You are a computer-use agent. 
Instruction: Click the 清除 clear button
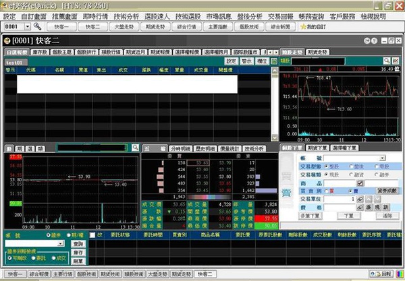point(387,216)
